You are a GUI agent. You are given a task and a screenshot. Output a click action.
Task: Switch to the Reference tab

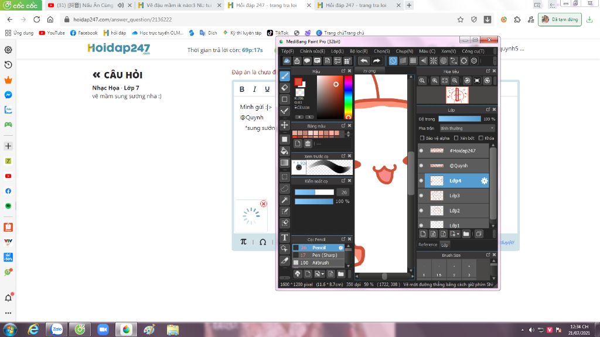coord(428,245)
